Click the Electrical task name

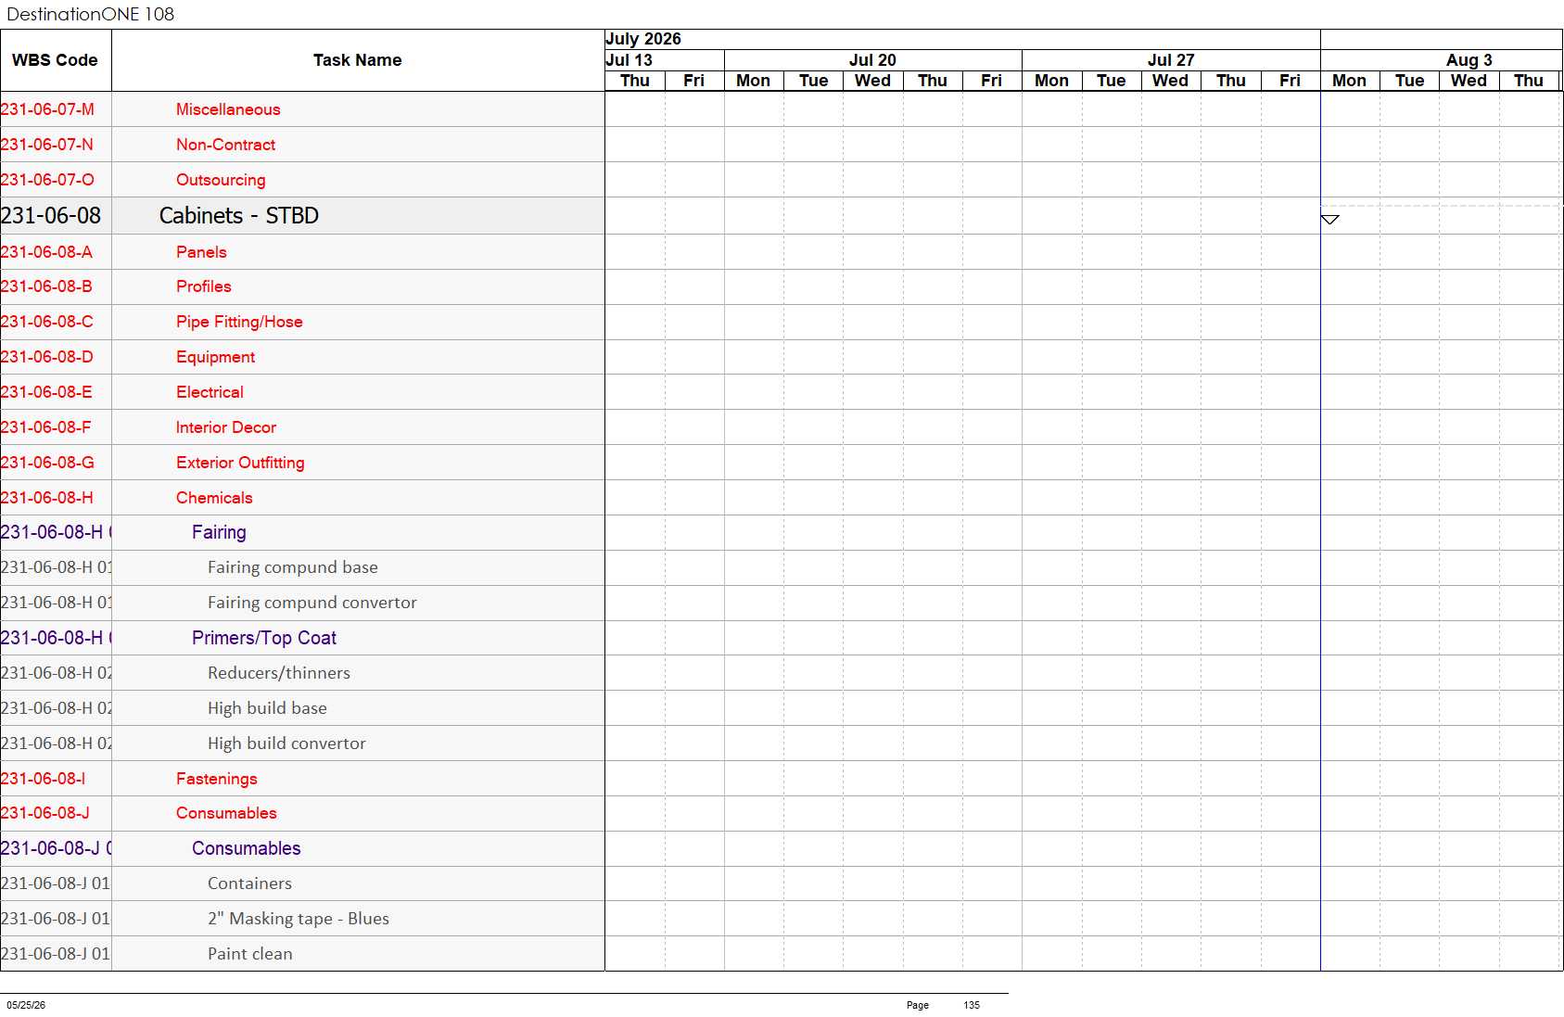click(x=210, y=392)
